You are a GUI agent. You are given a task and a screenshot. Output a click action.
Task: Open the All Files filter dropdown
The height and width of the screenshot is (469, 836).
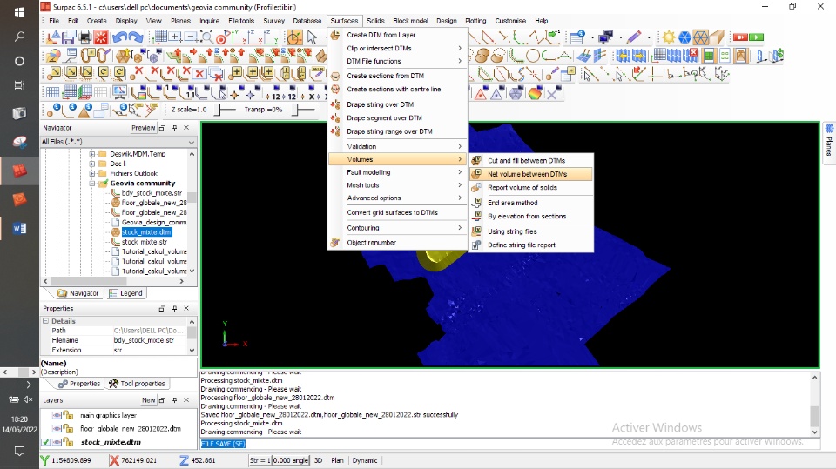point(192,142)
